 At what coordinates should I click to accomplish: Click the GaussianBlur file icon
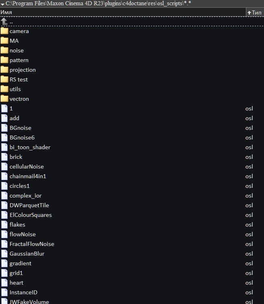4,254
